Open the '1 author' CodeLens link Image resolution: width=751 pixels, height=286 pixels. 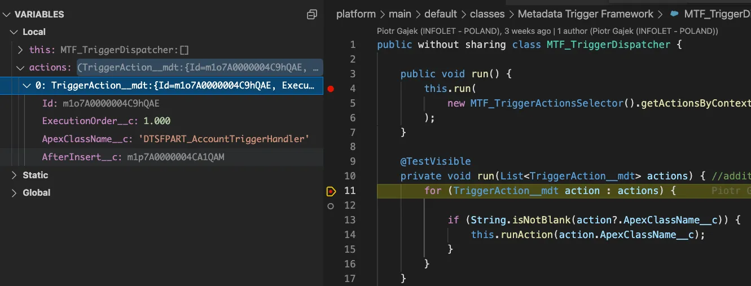pyautogui.click(x=637, y=30)
